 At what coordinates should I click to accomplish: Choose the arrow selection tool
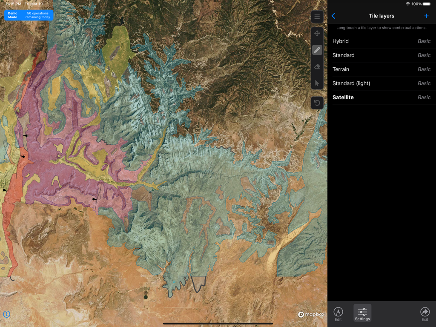(316, 83)
